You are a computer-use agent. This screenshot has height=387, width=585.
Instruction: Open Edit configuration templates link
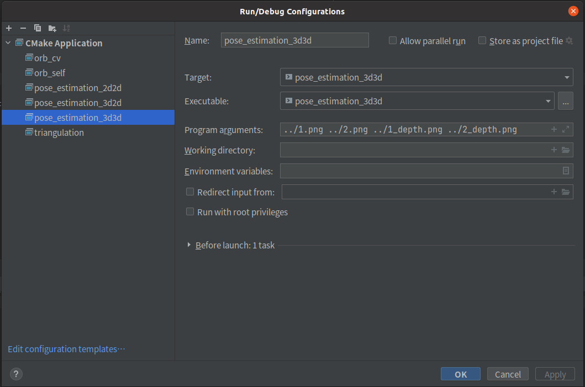(x=66, y=349)
